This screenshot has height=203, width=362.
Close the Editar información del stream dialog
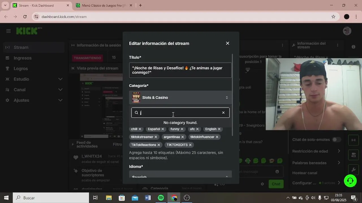point(228,43)
